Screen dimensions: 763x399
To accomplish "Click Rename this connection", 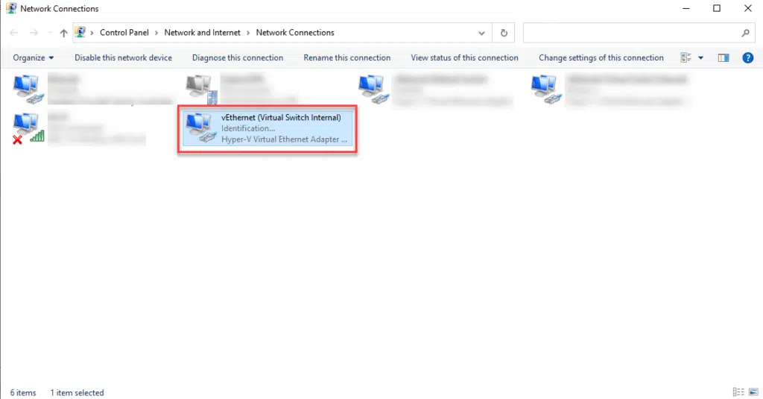I will pos(347,57).
